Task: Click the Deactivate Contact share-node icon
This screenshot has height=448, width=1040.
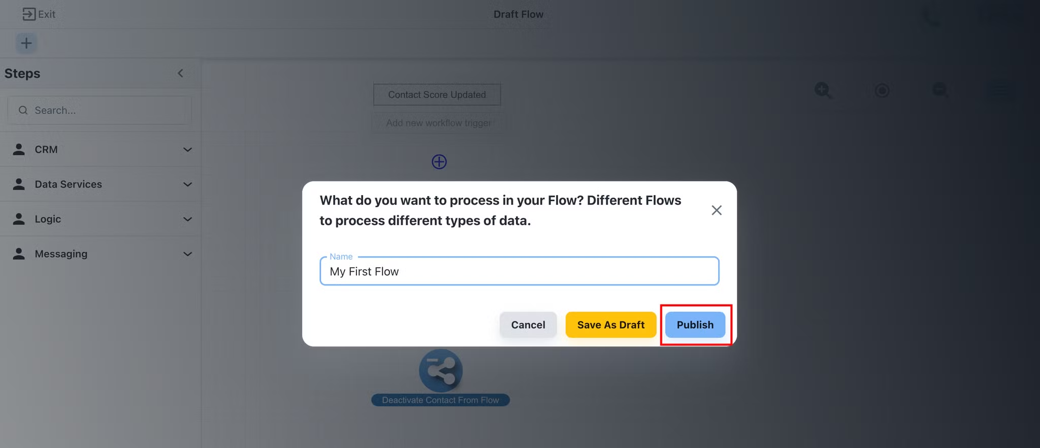Action: click(441, 370)
